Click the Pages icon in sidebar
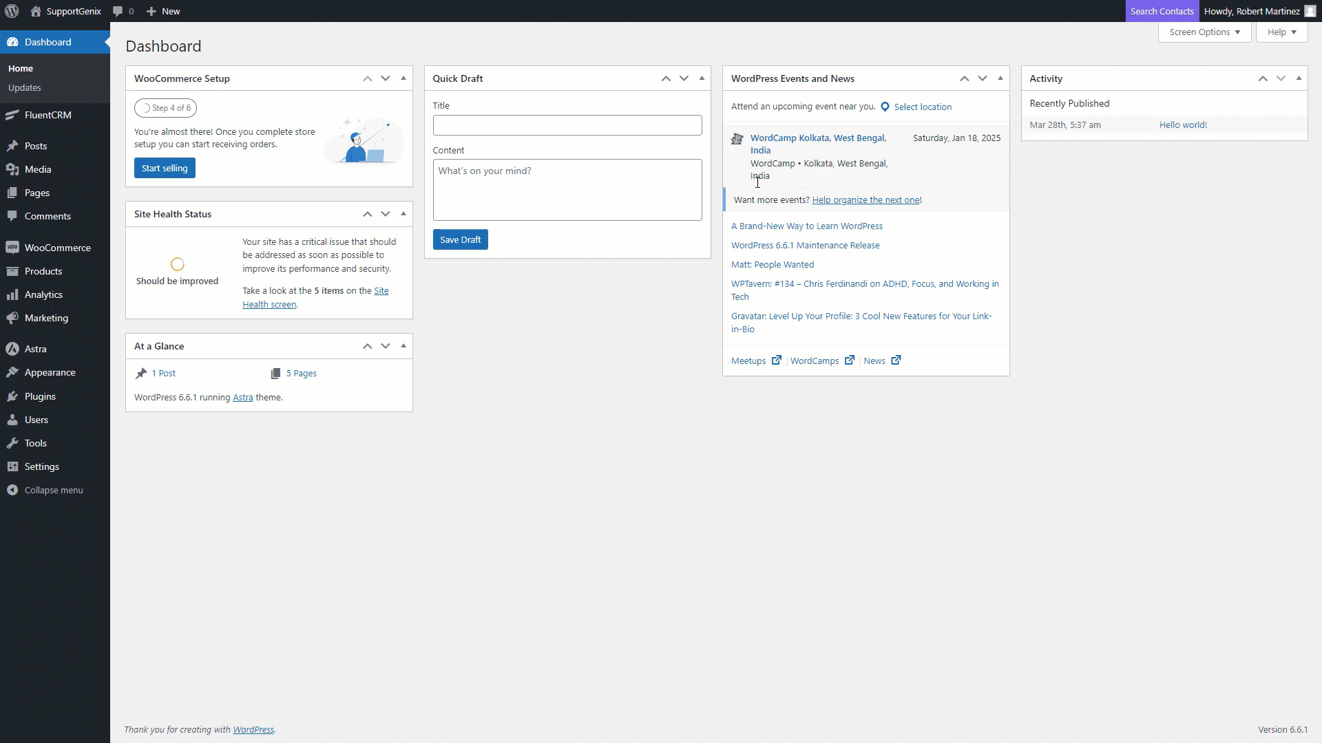This screenshot has height=743, width=1322. (12, 193)
